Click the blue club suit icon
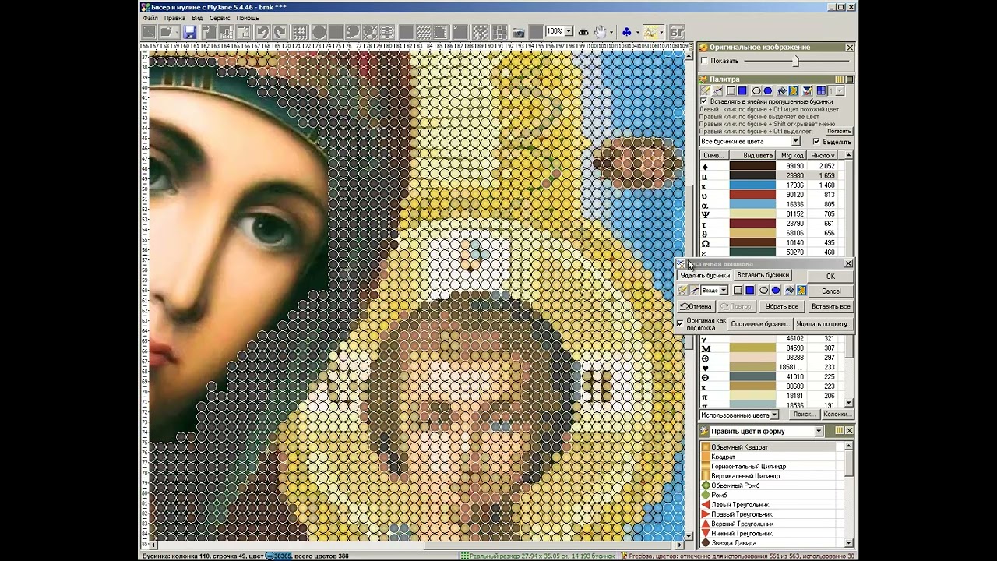This screenshot has height=561, width=997. point(626,32)
